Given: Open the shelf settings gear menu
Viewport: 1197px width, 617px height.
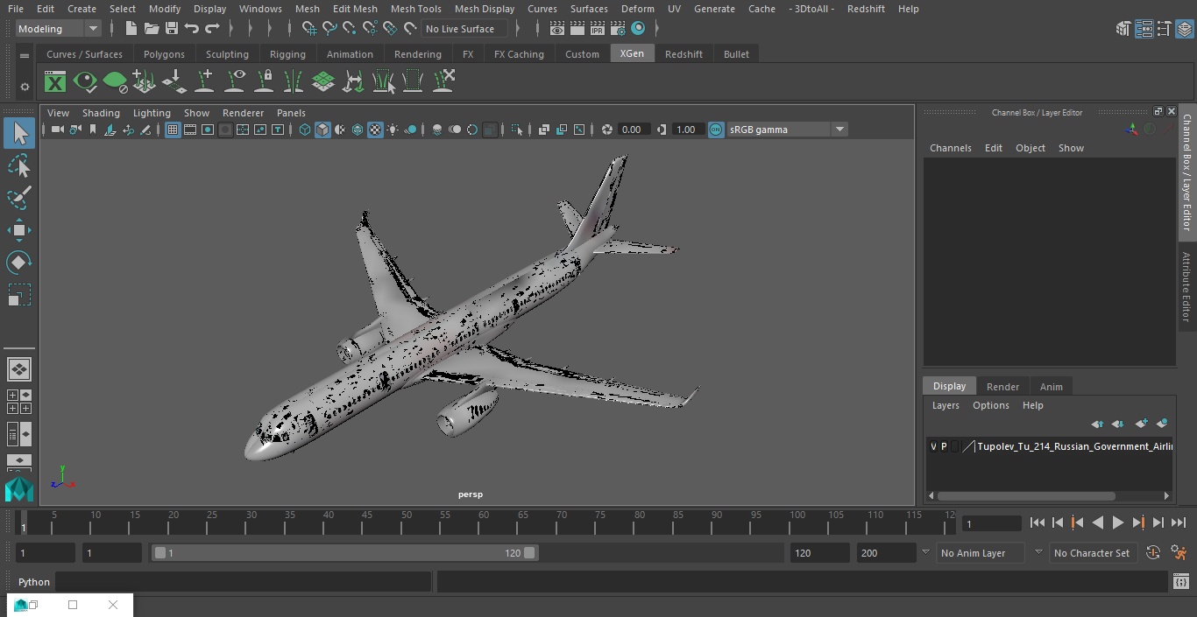Looking at the screenshot, I should coord(25,87).
